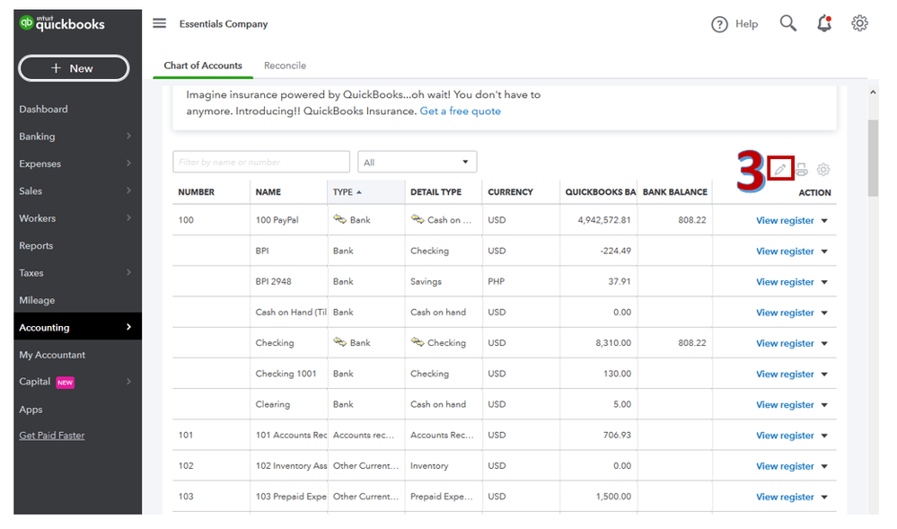Expand the Capital submenu chevron
Image resolution: width=897 pixels, height=529 pixels.
click(x=128, y=382)
